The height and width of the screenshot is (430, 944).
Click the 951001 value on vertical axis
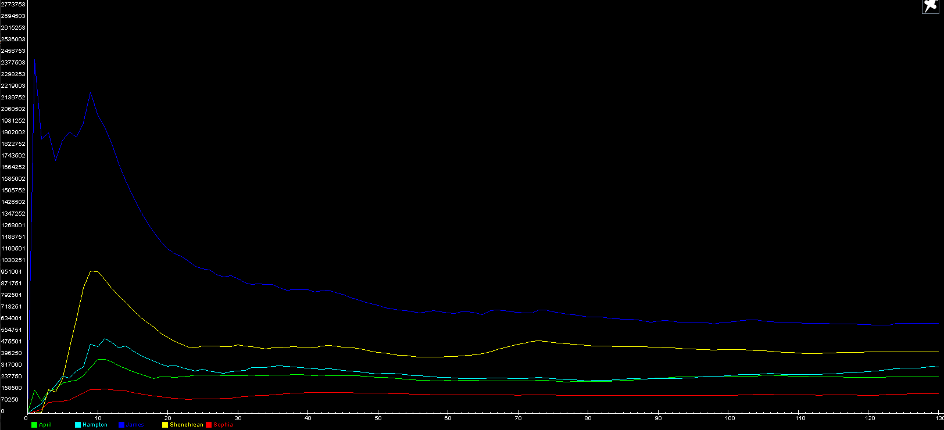(x=12, y=272)
